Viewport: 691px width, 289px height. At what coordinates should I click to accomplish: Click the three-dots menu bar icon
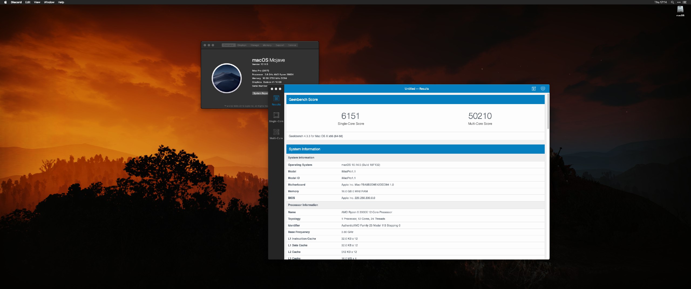pos(679,2)
